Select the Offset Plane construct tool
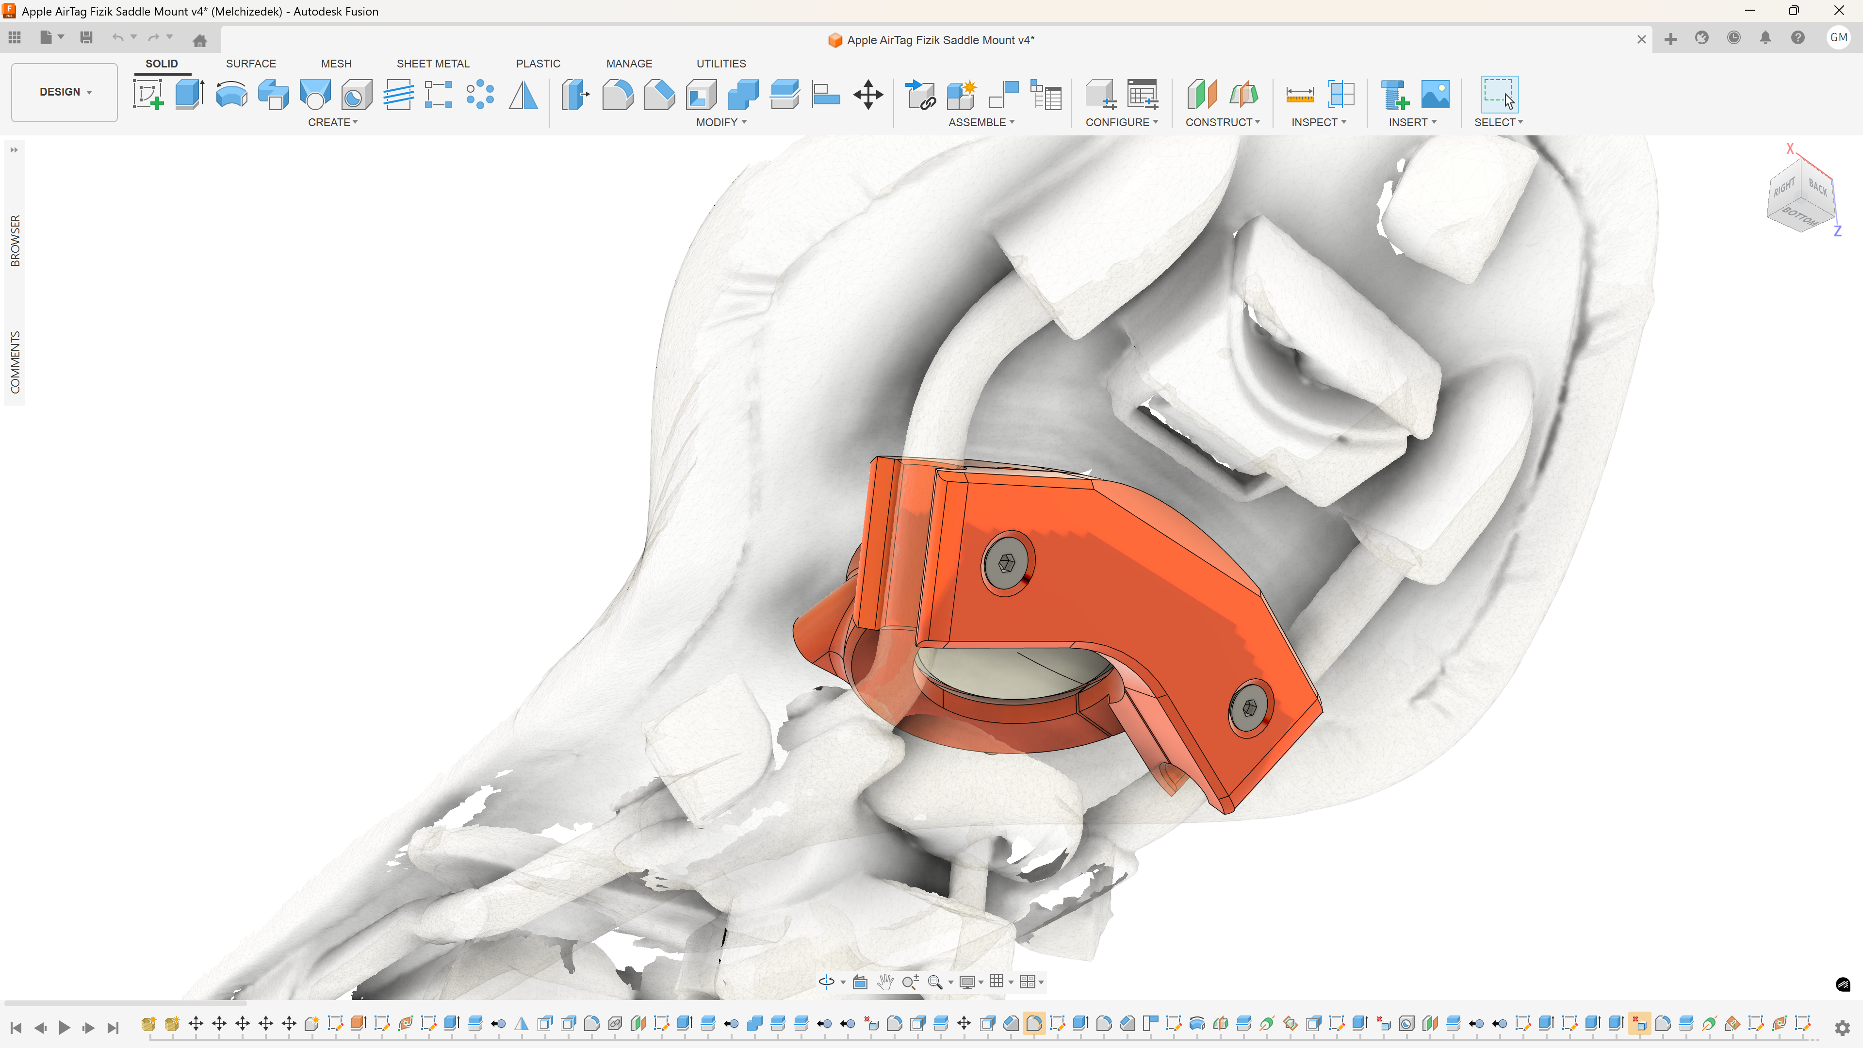The image size is (1863, 1048). (x=1201, y=95)
